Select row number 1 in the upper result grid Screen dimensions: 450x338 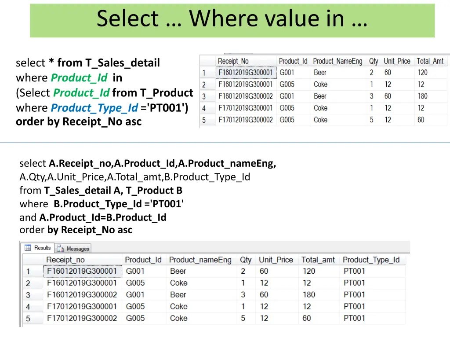tap(205, 72)
